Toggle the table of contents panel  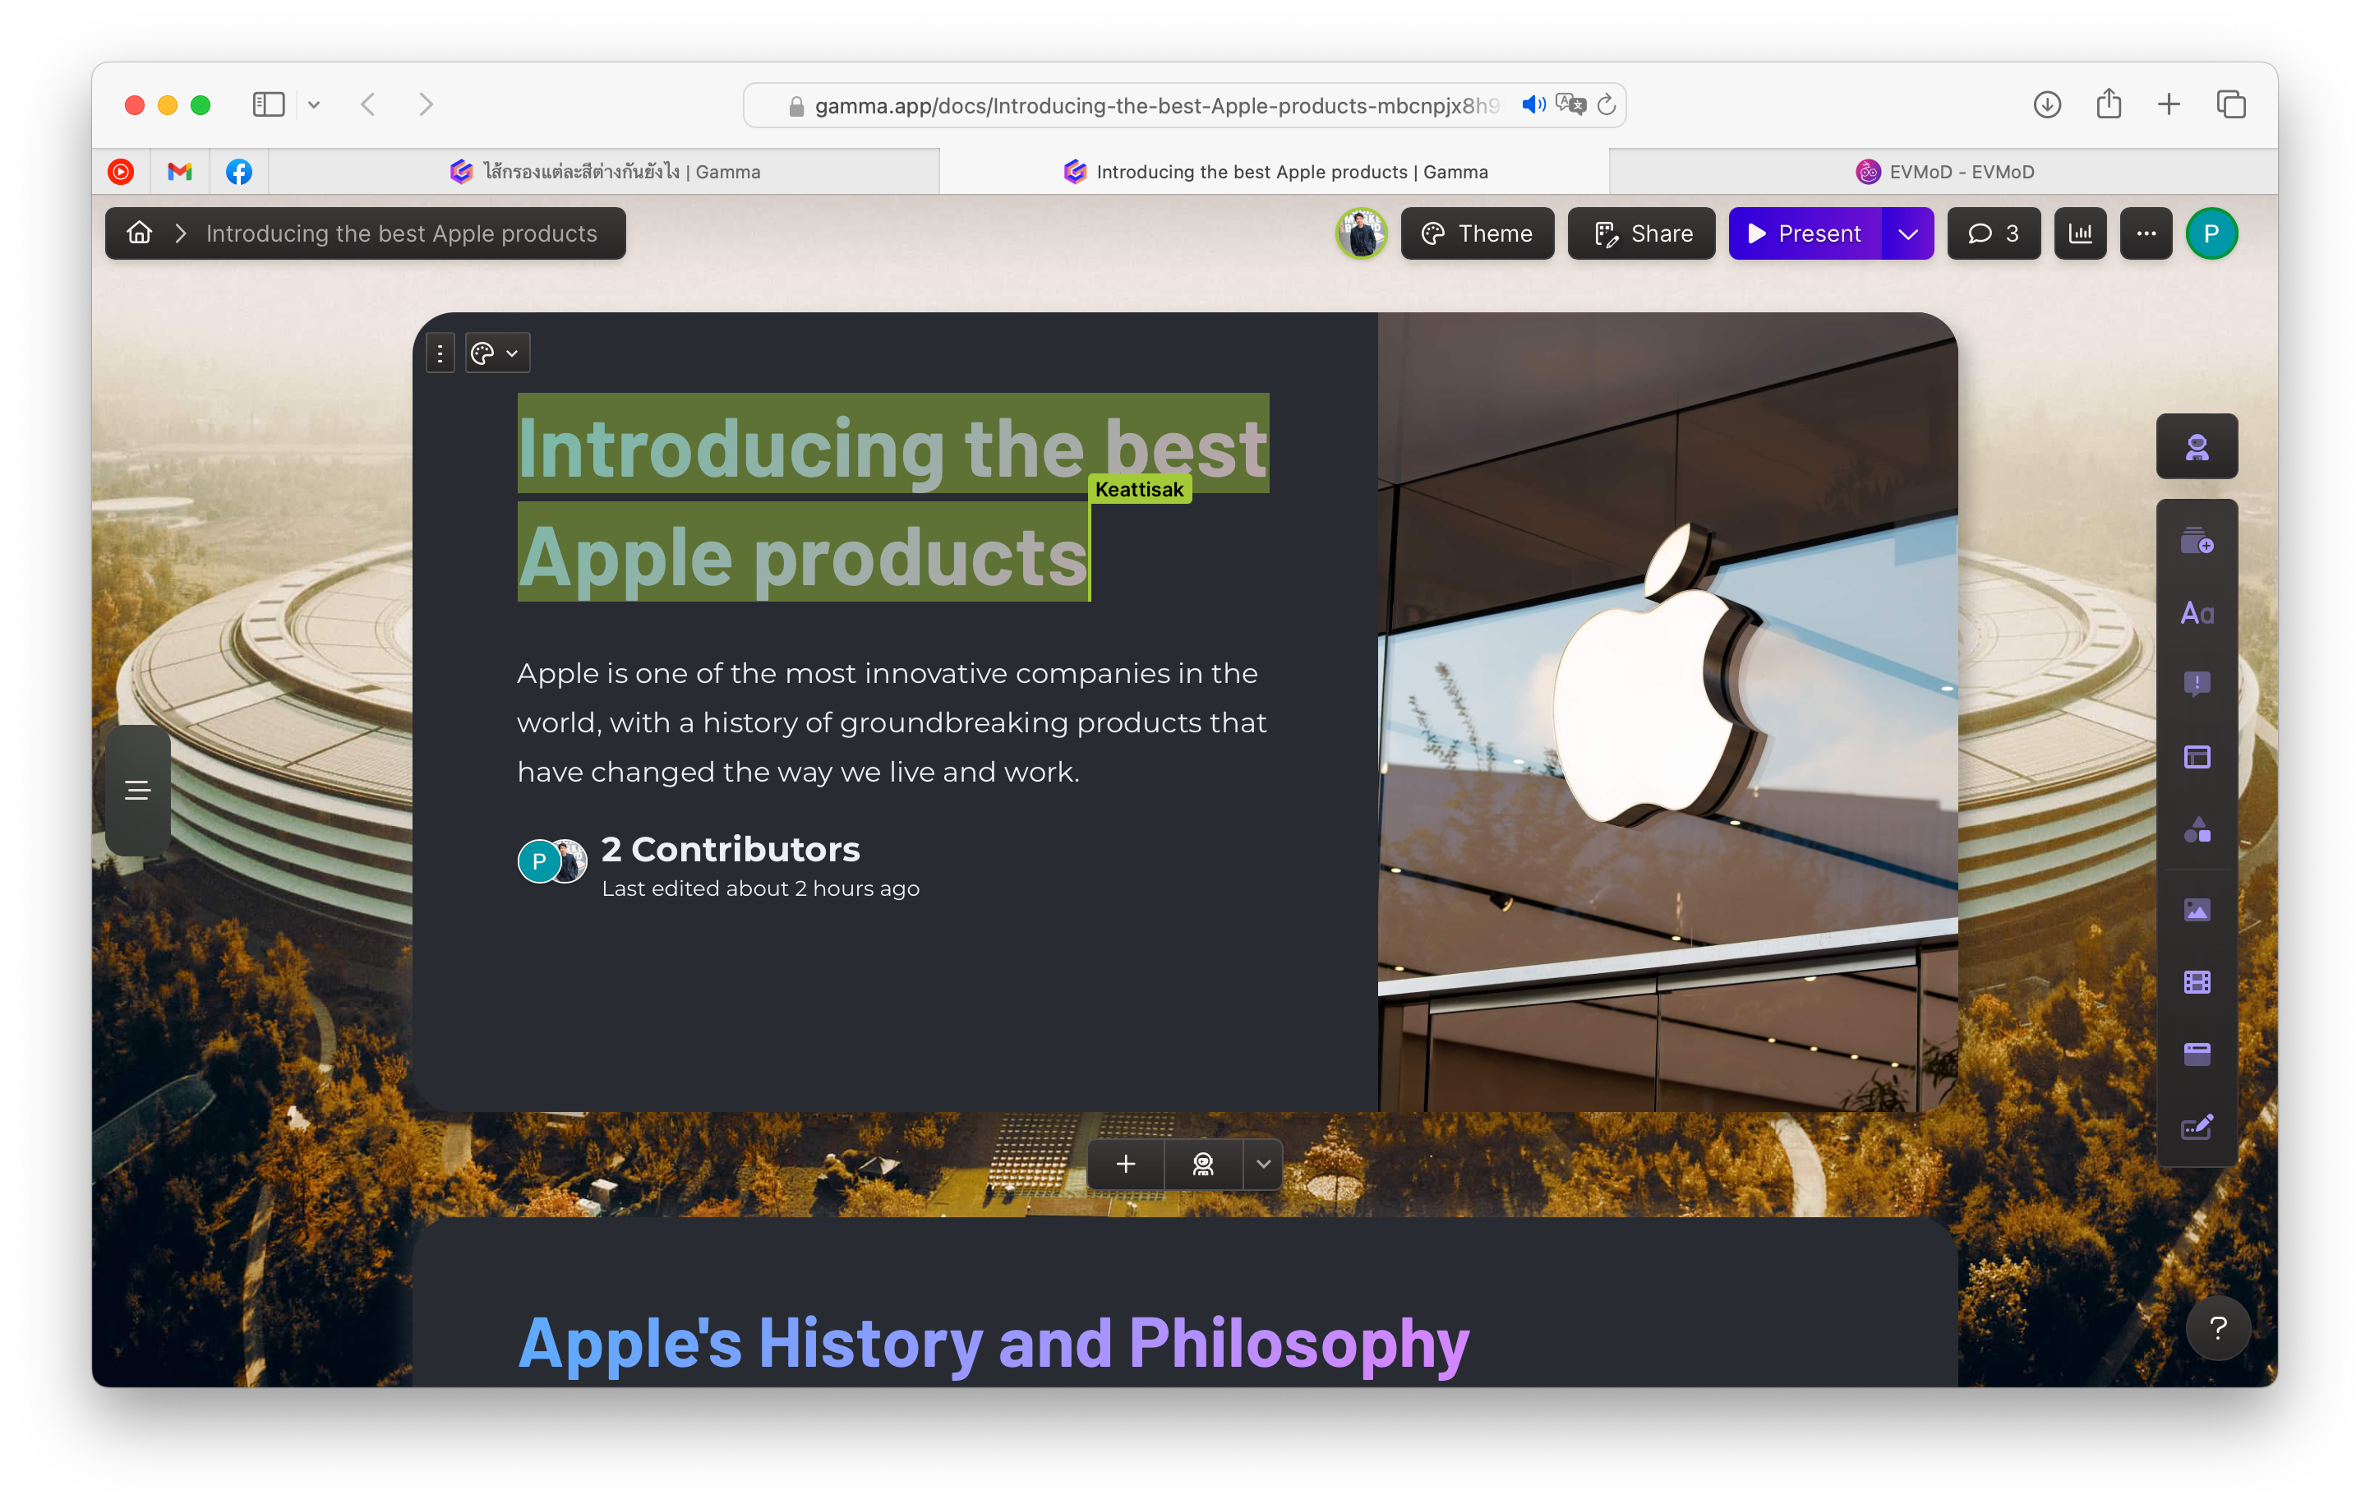(x=138, y=791)
